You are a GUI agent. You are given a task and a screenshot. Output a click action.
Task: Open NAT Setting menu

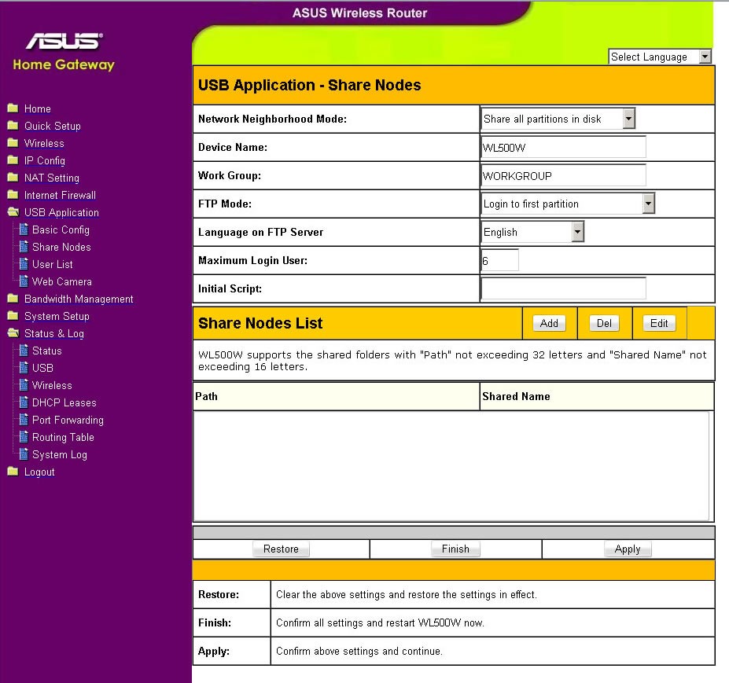tap(52, 178)
